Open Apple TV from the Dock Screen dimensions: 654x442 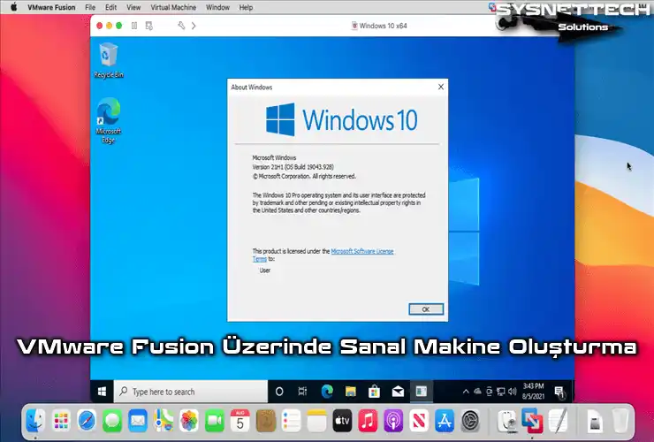(342, 421)
